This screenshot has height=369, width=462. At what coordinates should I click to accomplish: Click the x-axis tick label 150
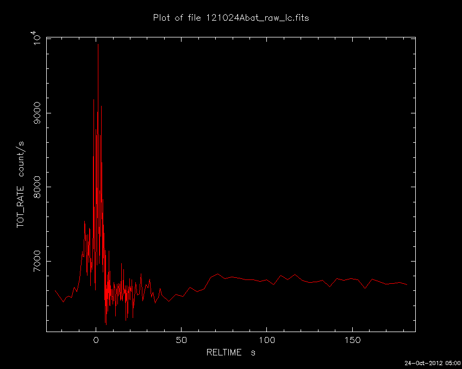pos(352,340)
